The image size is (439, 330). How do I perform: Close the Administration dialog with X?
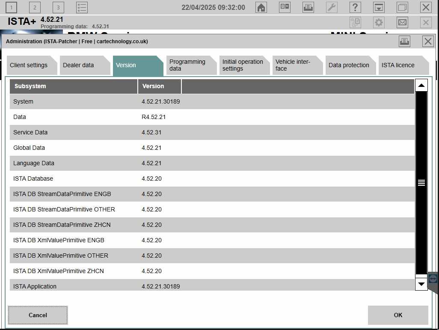428,42
